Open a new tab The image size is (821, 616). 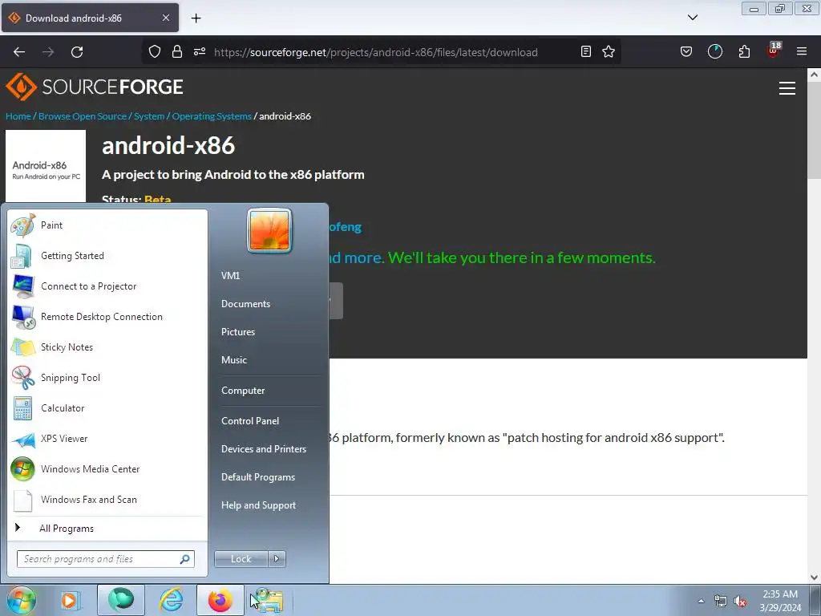196,18
